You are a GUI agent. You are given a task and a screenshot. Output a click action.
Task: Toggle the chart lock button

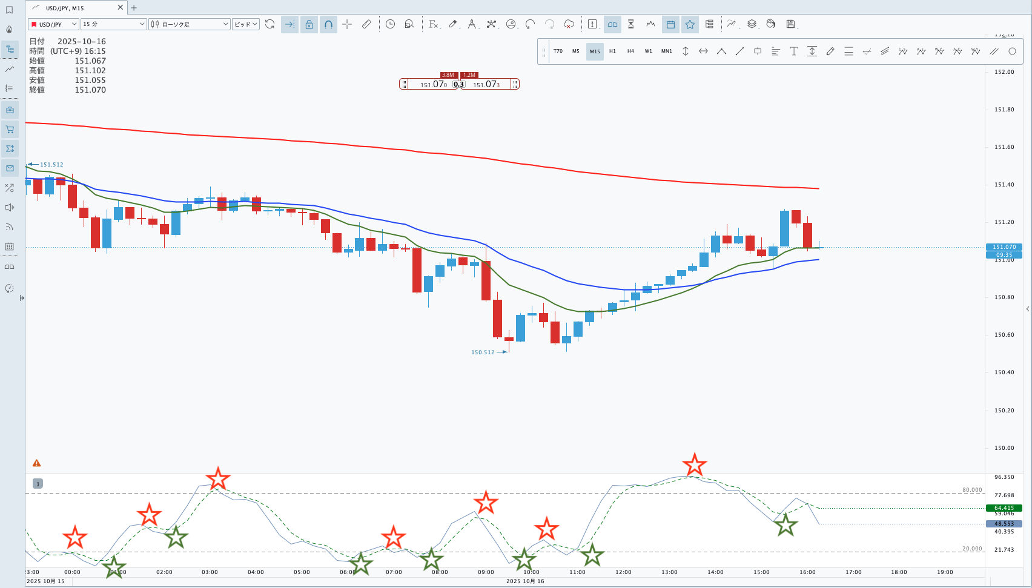(309, 24)
